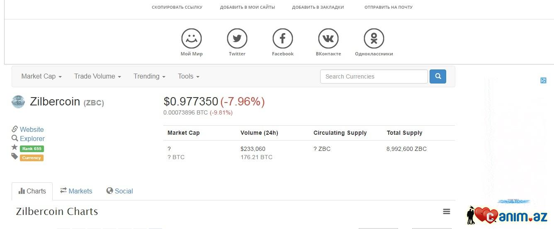This screenshot has height=229, width=554.
Task: Click the Zilbercoin coin logo
Action: coord(18,102)
